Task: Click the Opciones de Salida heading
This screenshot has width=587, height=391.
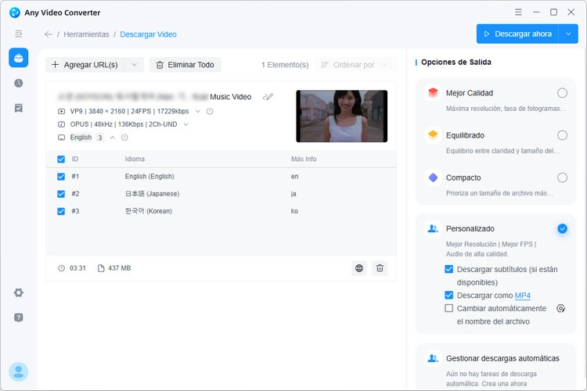Action: (x=456, y=62)
